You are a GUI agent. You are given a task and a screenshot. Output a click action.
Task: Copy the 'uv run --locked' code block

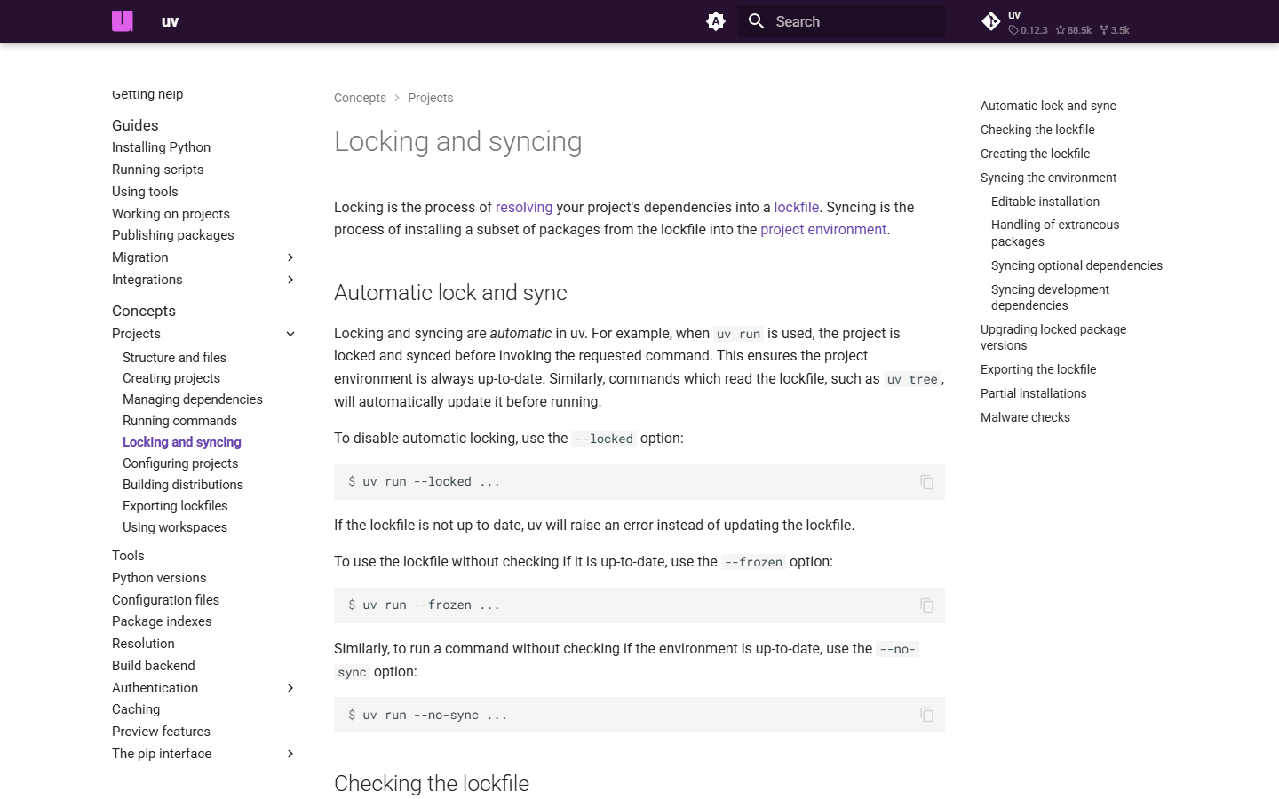pos(926,482)
